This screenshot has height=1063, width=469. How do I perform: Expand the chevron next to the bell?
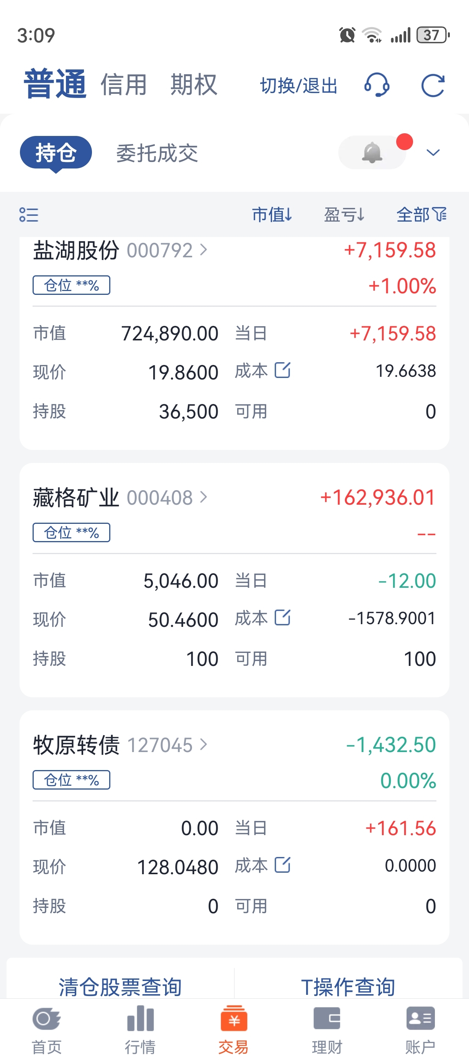click(433, 153)
